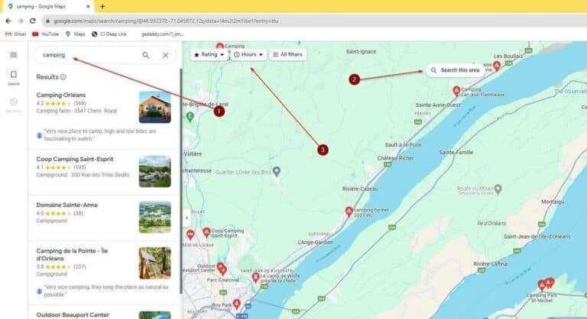Click the magnifier icon in the camping search box
Image resolution: width=587 pixels, height=319 pixels.
[x=146, y=55]
